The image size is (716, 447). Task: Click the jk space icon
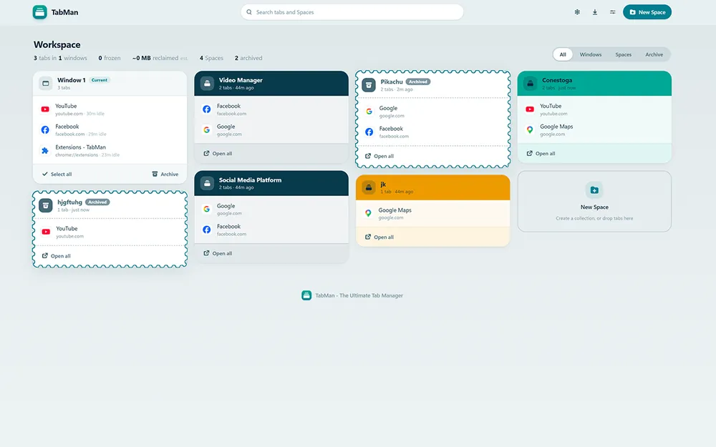369,187
